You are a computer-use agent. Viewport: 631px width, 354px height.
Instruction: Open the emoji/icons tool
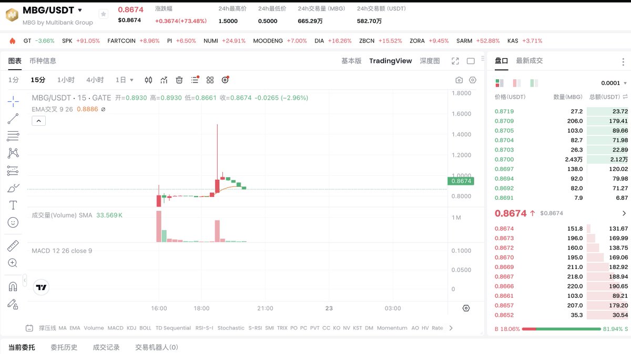click(x=13, y=222)
